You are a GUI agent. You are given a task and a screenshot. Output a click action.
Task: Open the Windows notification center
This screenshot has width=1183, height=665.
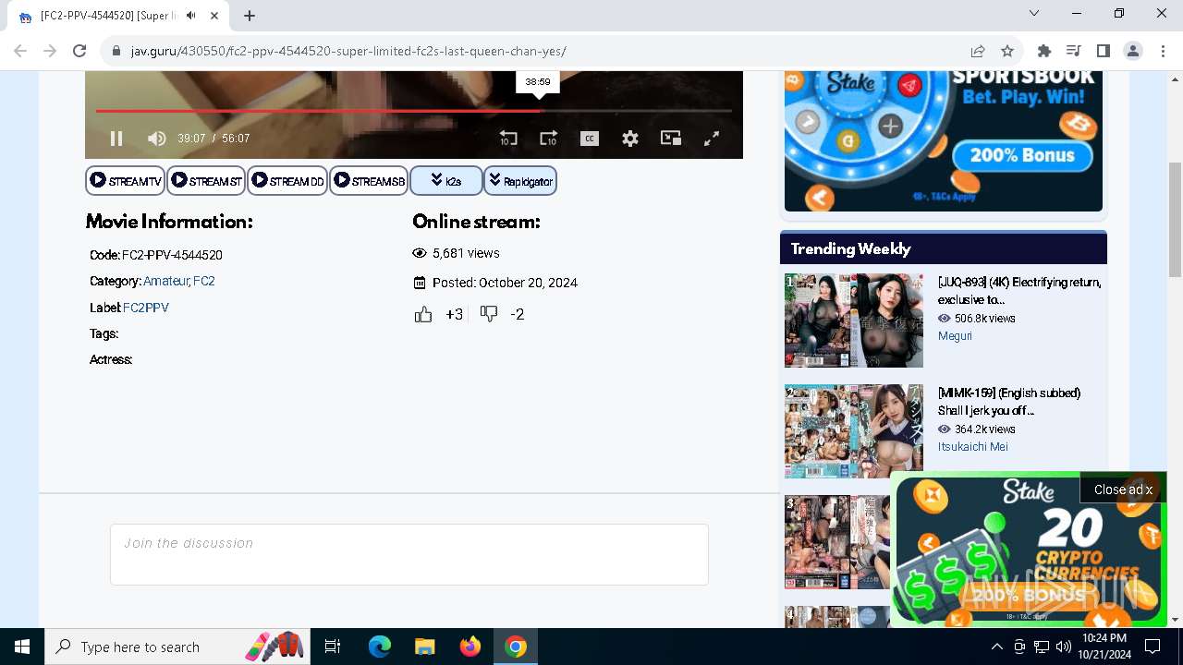[1153, 647]
